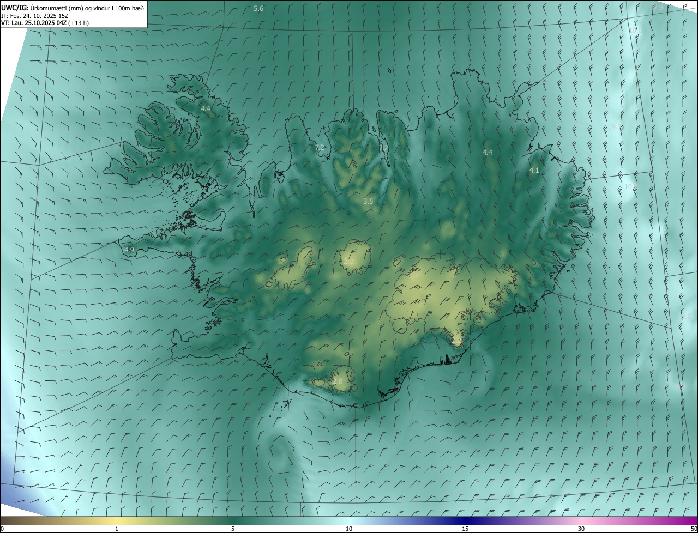Click the 9.7 value over the ocean
Screen dimensions: 698x533
(x=616, y=126)
